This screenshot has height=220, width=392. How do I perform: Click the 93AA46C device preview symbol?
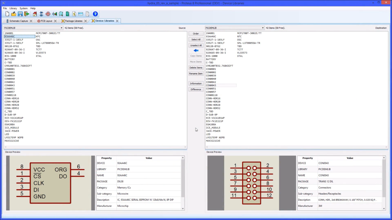pos(50,183)
